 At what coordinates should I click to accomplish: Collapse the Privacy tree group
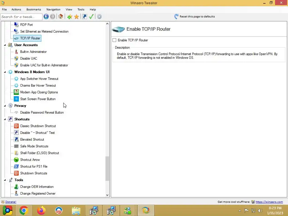coord(5,106)
